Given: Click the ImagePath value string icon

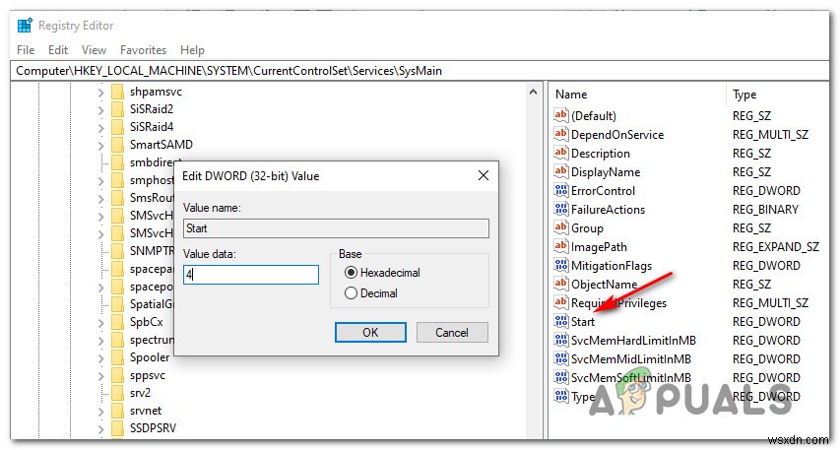Looking at the screenshot, I should pos(561,246).
